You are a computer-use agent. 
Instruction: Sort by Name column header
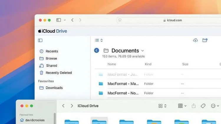(x=112, y=64)
